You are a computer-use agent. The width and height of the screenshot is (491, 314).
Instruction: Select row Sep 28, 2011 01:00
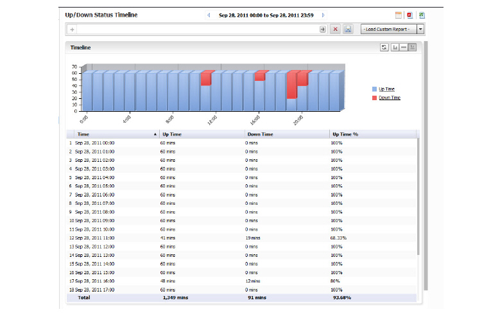tap(242, 152)
